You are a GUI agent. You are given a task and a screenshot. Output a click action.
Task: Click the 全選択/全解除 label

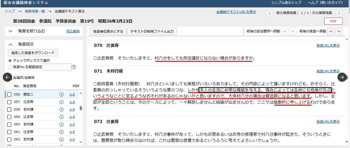tap(24, 78)
